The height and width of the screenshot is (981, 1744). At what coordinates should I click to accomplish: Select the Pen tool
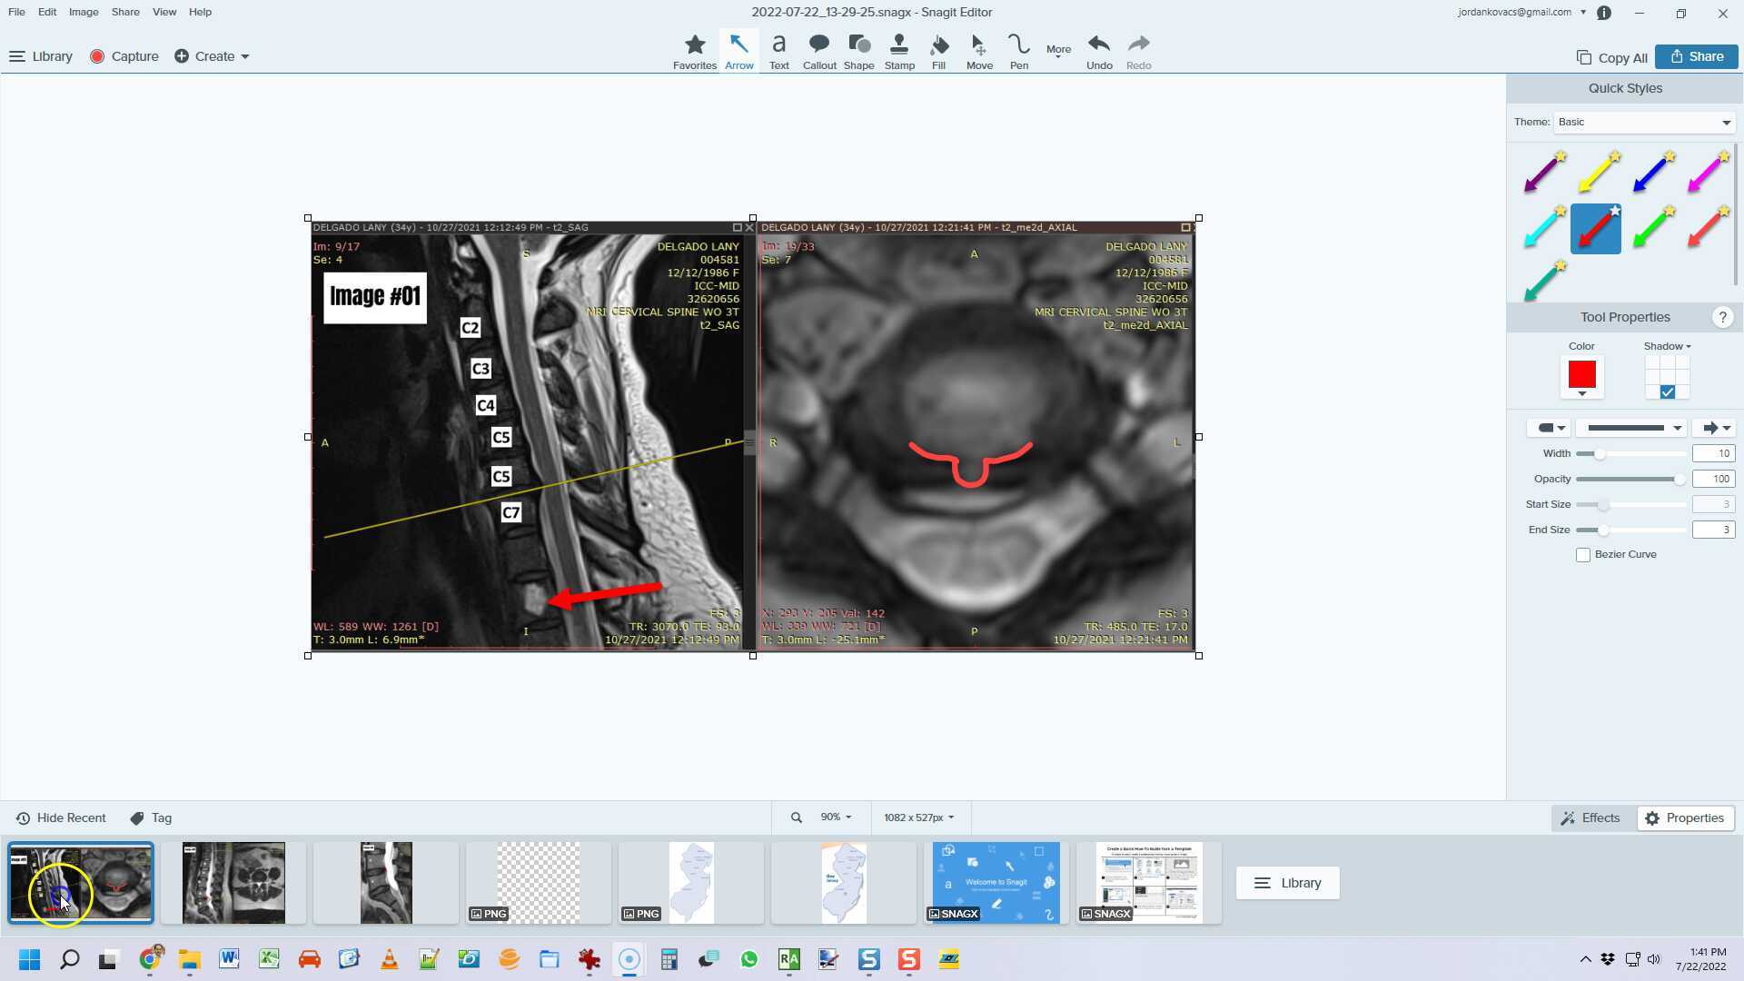point(1019,52)
